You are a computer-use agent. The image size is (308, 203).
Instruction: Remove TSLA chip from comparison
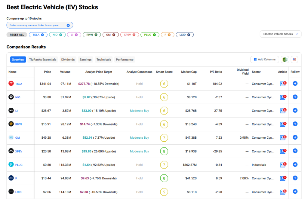(x=42, y=35)
